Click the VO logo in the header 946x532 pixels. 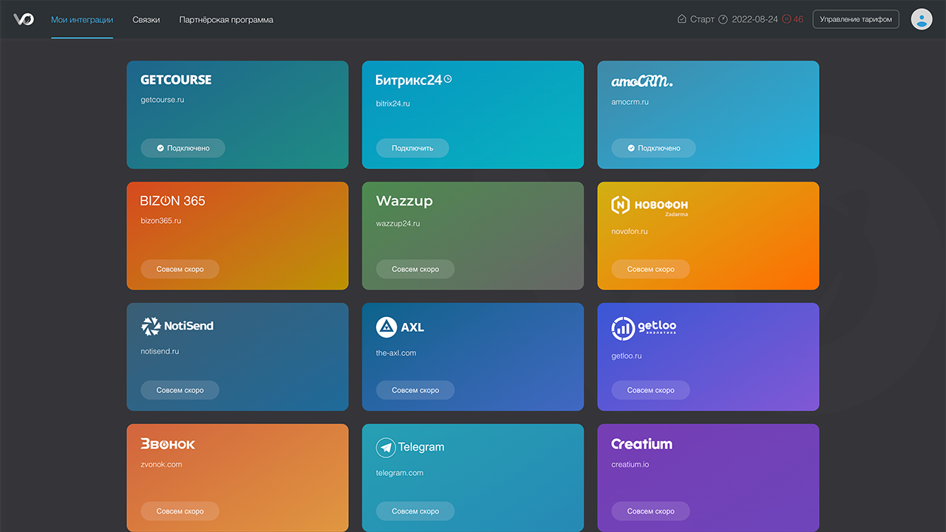point(24,19)
